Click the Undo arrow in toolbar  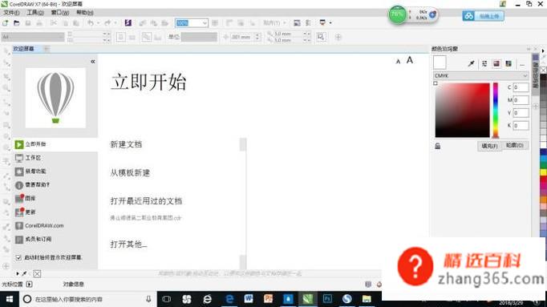pyautogui.click(x=91, y=23)
